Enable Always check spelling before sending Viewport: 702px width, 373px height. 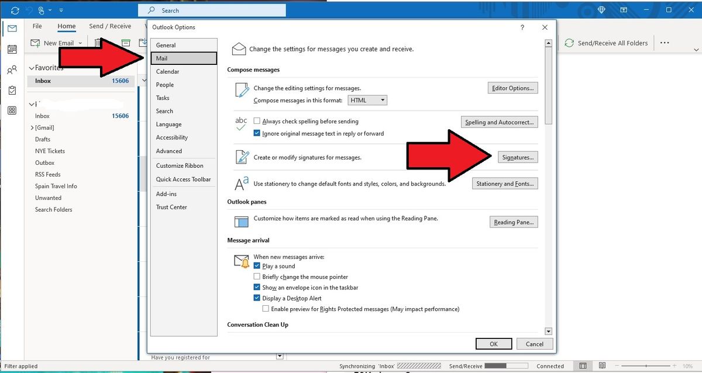(257, 122)
